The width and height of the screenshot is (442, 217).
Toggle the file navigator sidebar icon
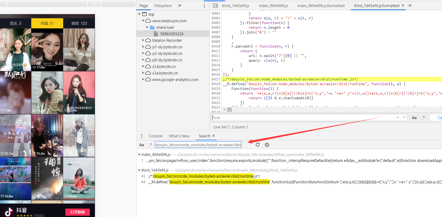click(215, 5)
